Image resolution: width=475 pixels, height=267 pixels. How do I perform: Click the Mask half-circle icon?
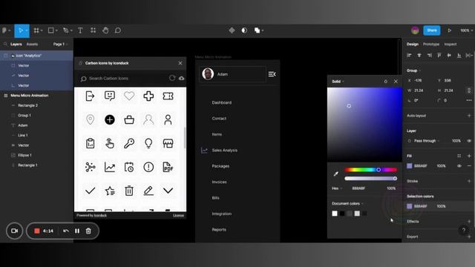point(244,30)
